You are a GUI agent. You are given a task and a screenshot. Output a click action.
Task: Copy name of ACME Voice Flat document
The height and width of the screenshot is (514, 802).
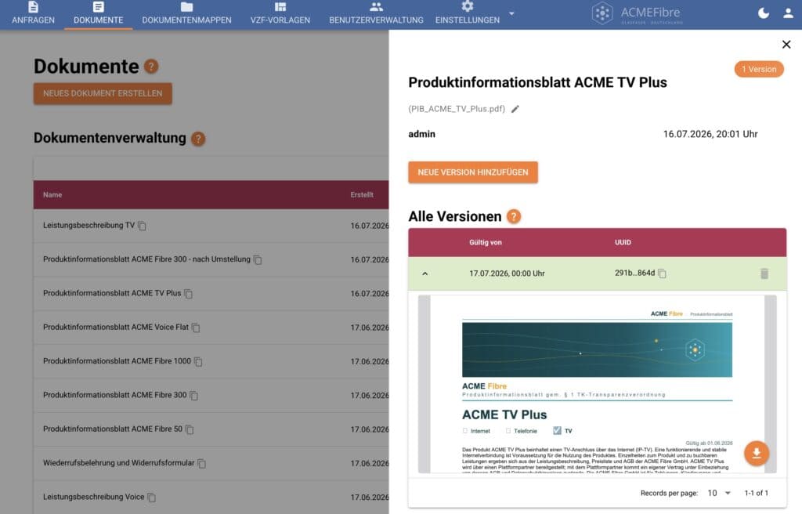[x=195, y=328]
